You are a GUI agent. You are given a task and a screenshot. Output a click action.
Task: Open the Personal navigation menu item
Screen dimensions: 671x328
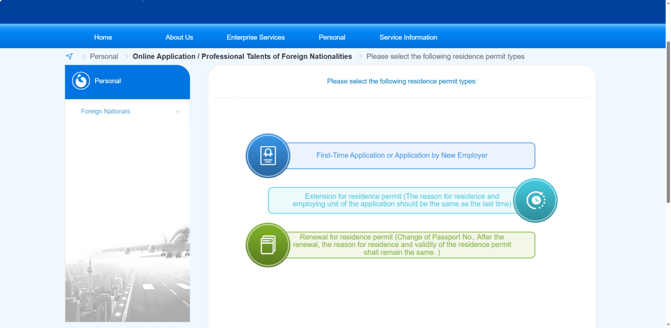(x=332, y=38)
